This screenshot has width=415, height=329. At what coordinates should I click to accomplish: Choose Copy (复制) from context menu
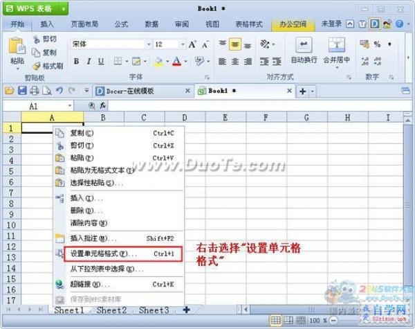point(118,133)
